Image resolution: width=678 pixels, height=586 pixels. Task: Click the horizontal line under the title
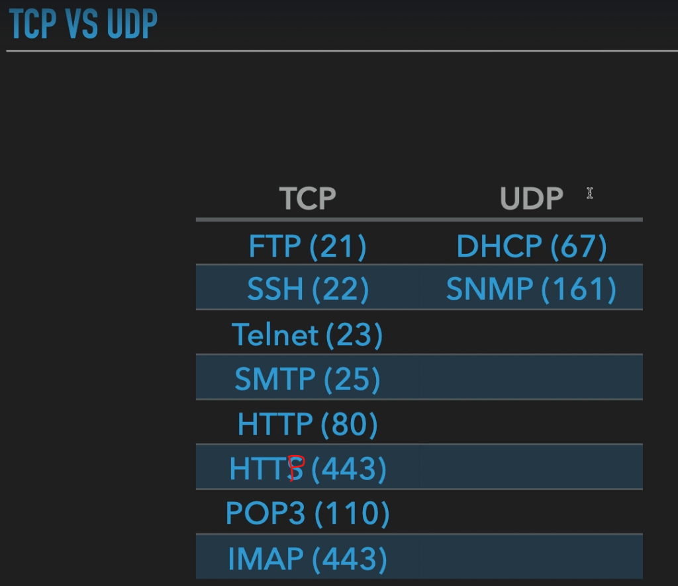coord(342,51)
